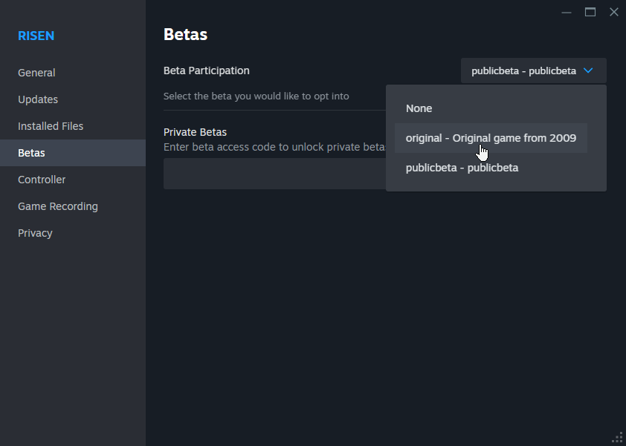Click the Beta Participation label
Viewport: 626px width, 446px height.
(x=207, y=70)
